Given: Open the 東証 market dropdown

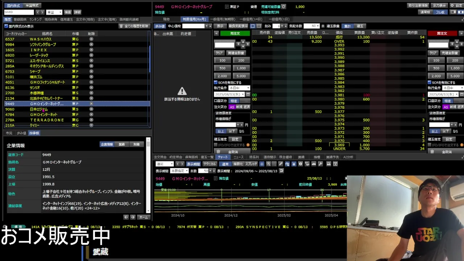Looking at the screenshot, I should 54,12.
